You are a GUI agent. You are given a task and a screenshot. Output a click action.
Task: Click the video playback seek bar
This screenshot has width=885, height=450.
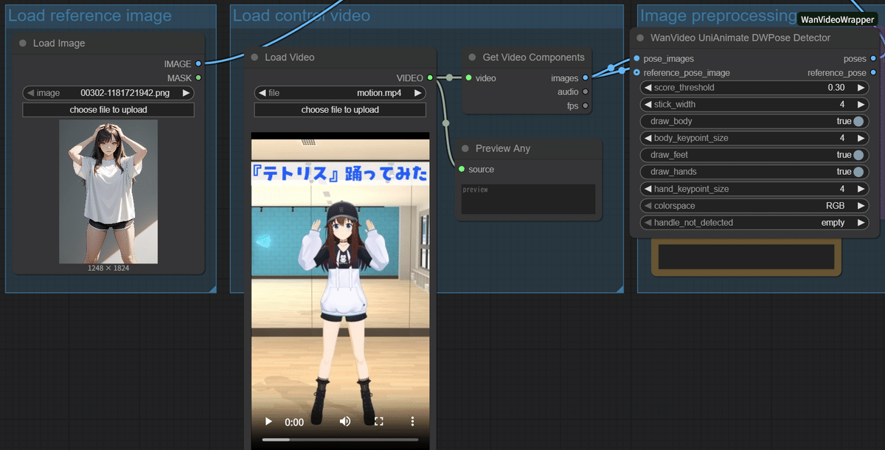(339, 437)
